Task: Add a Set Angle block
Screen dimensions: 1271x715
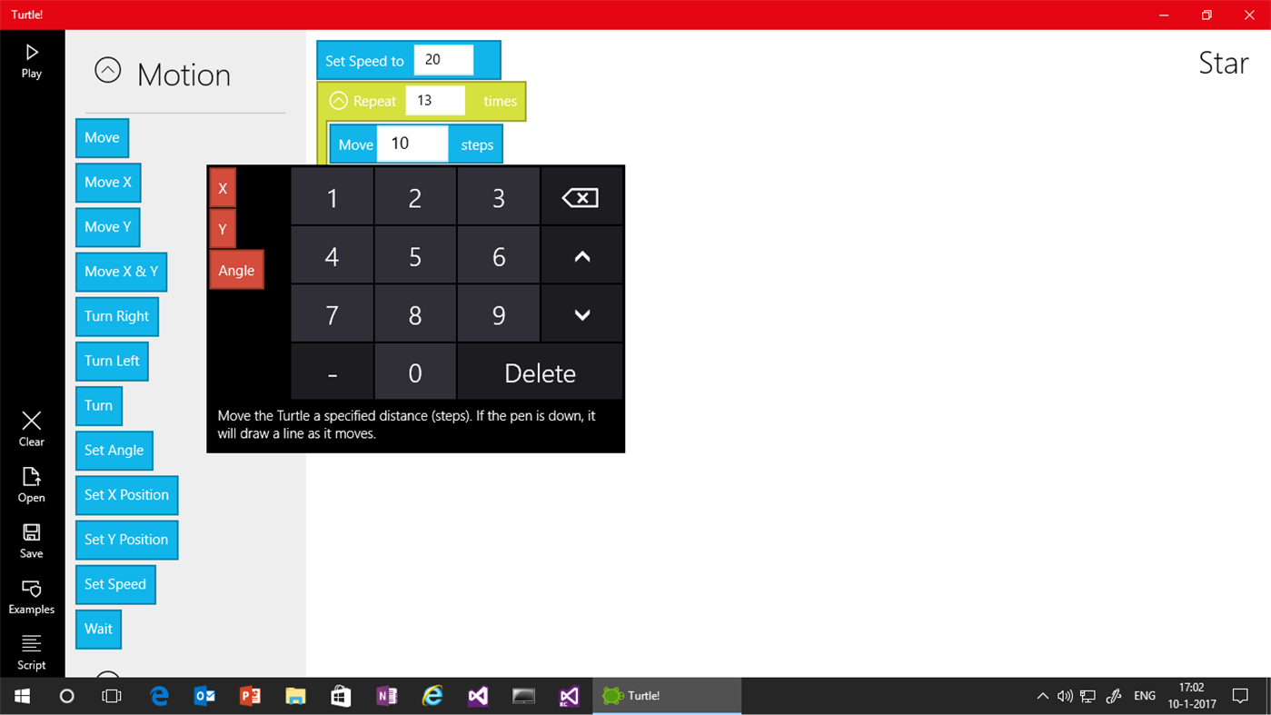Action: tap(114, 450)
